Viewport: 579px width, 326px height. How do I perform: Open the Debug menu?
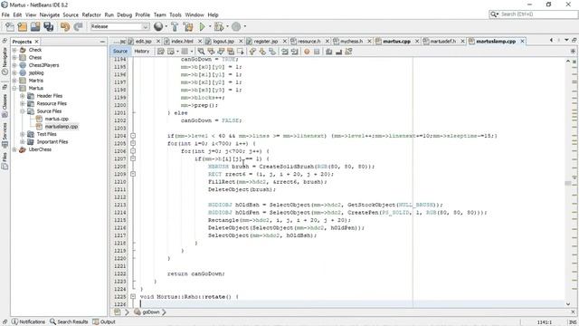coord(125,14)
